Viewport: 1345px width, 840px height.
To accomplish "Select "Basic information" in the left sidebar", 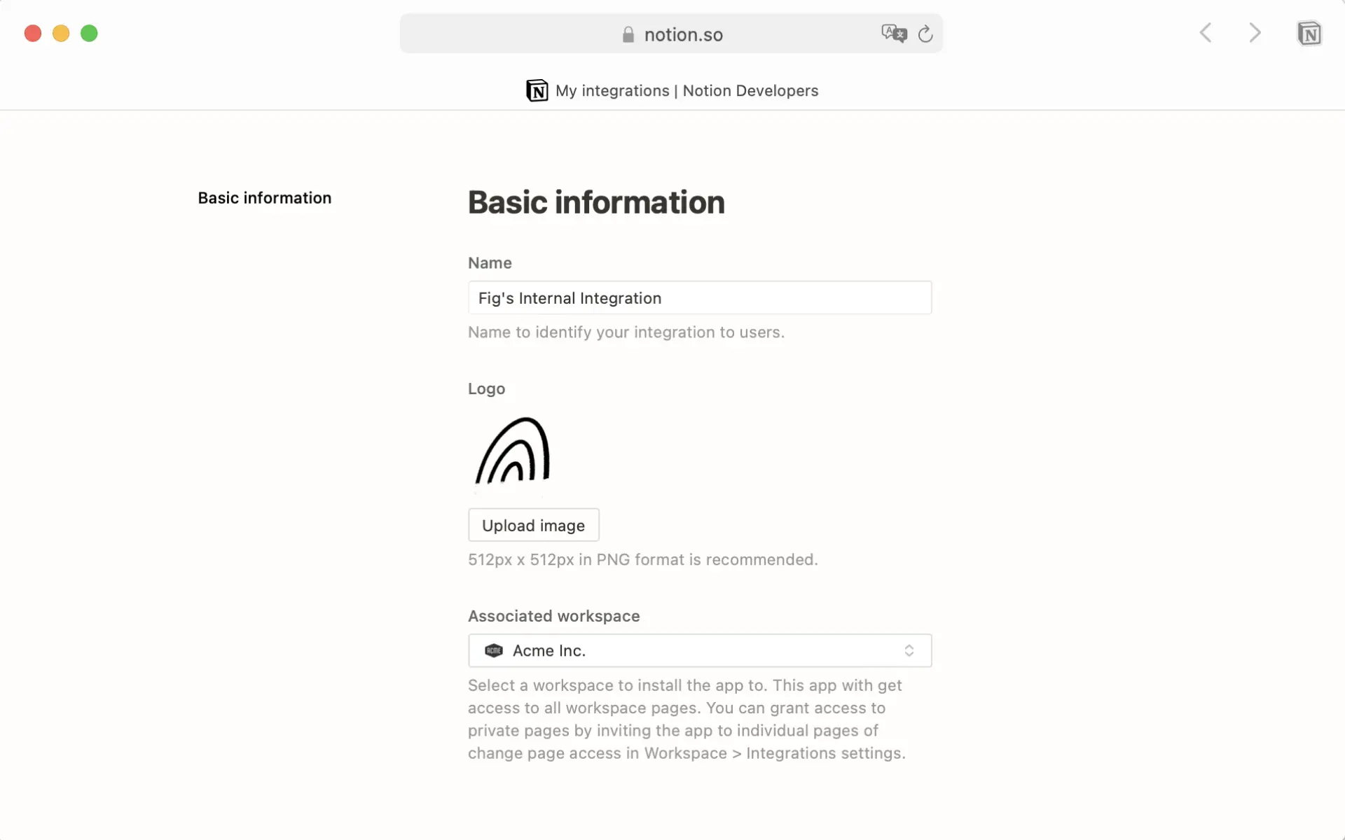I will [x=264, y=197].
